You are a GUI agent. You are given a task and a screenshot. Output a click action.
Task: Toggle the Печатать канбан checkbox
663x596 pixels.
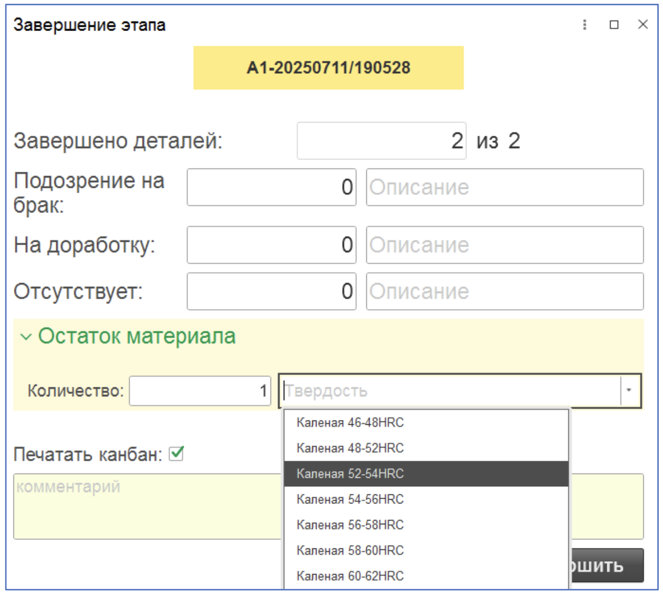pyautogui.click(x=176, y=454)
